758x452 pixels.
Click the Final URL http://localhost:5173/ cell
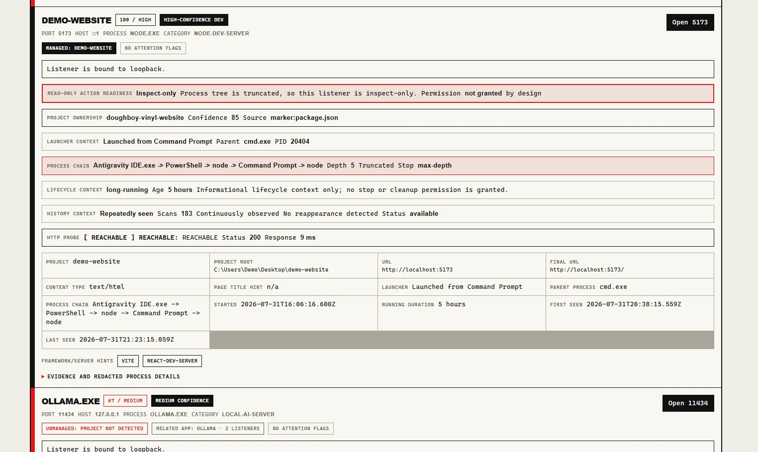coord(630,266)
